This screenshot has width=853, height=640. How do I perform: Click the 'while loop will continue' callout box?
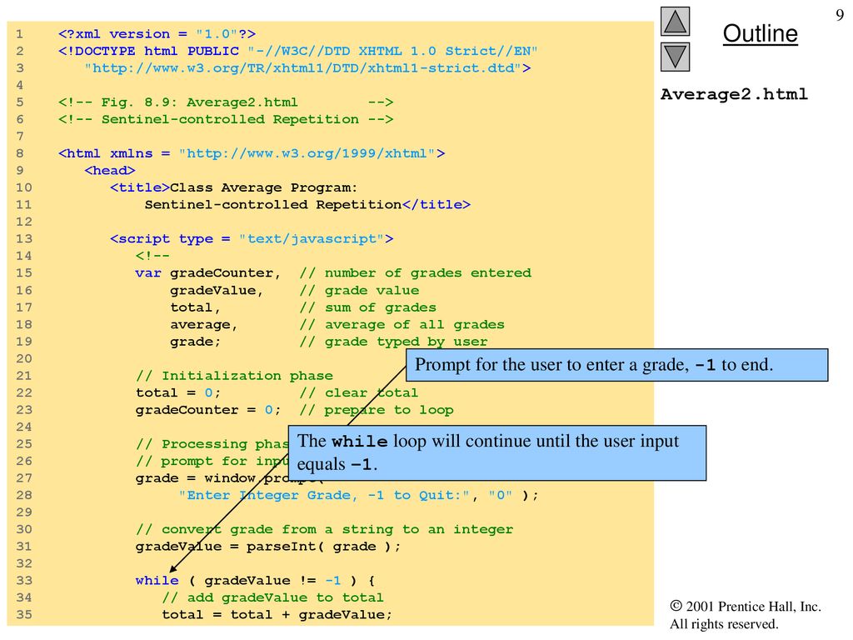point(496,452)
